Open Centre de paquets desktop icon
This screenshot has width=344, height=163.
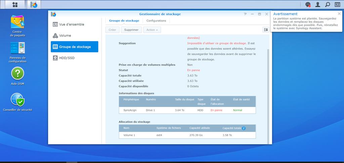pos(17,26)
